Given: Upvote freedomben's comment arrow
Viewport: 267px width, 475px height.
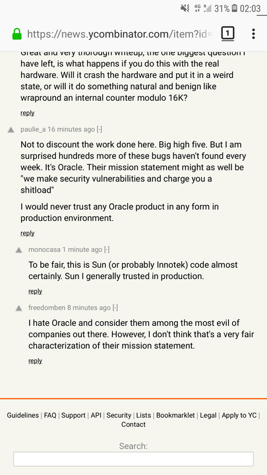Looking at the screenshot, I should [18, 308].
